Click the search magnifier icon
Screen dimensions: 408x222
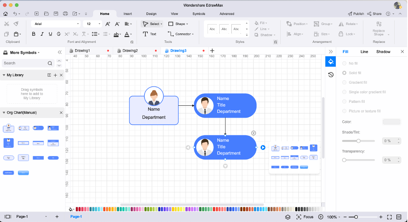[50, 63]
